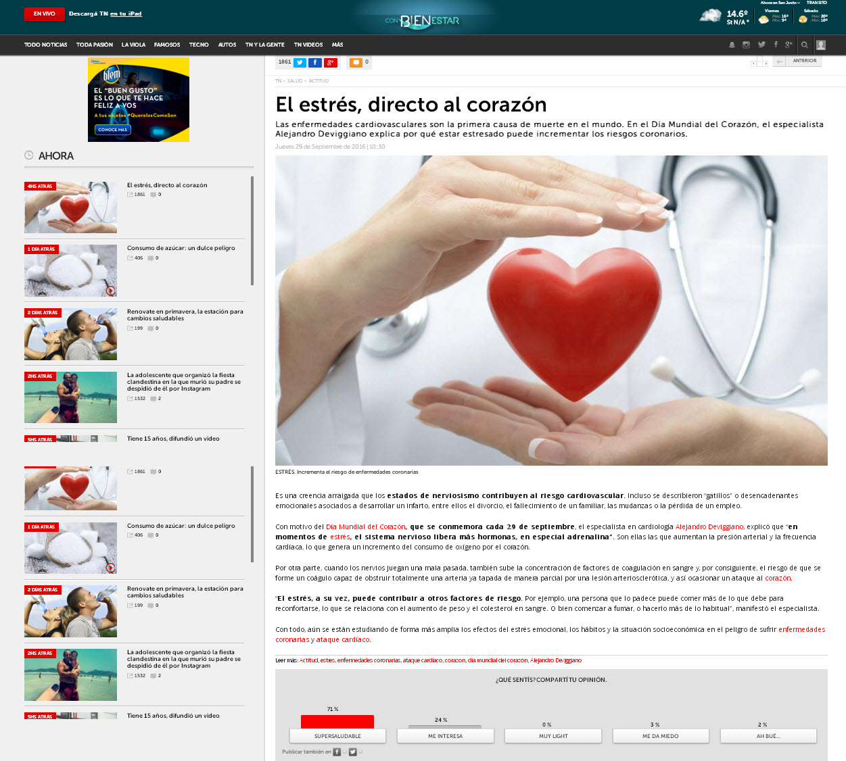The image size is (846, 761).
Task: Select TECNO in the navigation bar
Action: (199, 45)
